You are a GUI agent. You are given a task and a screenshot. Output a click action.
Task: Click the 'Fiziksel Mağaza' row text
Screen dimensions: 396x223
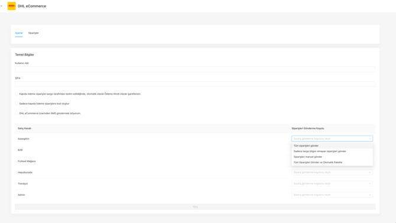point(27,161)
